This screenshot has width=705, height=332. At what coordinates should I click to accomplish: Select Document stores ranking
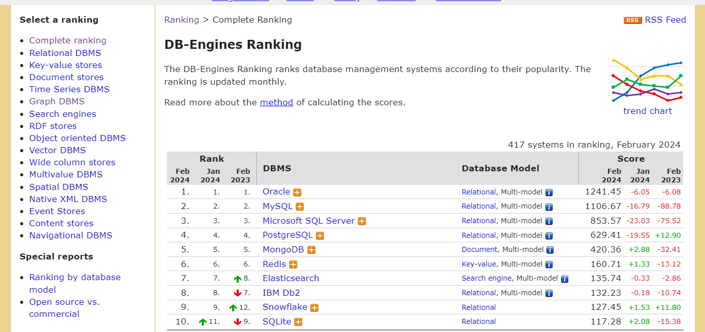[x=66, y=77]
